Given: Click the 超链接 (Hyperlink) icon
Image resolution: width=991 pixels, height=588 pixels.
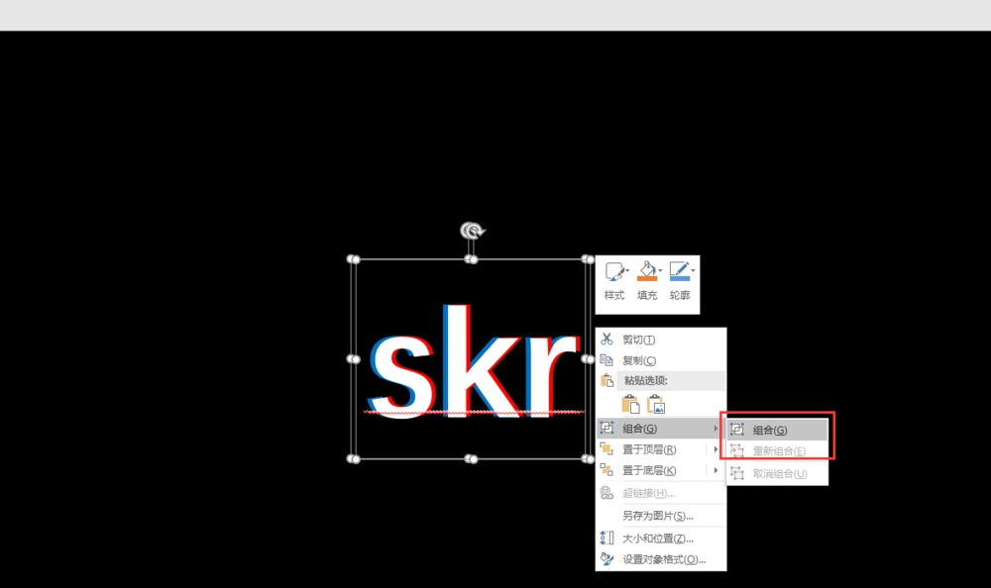Looking at the screenshot, I should pyautogui.click(x=608, y=493).
